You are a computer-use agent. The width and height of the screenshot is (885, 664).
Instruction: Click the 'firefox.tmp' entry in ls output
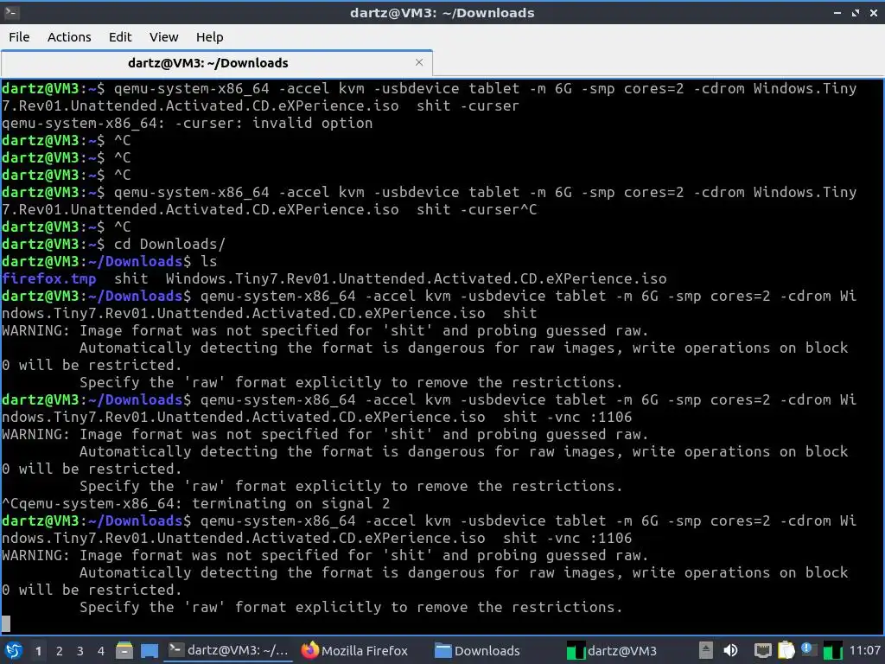coord(49,278)
